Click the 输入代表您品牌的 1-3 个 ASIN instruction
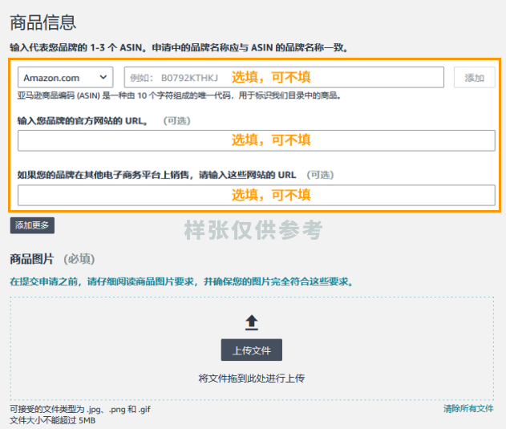The image size is (506, 429). [x=178, y=48]
